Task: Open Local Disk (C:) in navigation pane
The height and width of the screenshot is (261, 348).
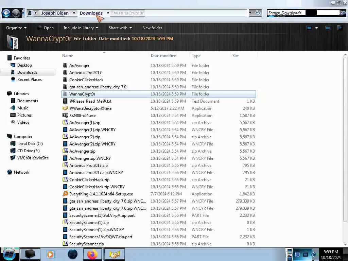Action: (30, 144)
